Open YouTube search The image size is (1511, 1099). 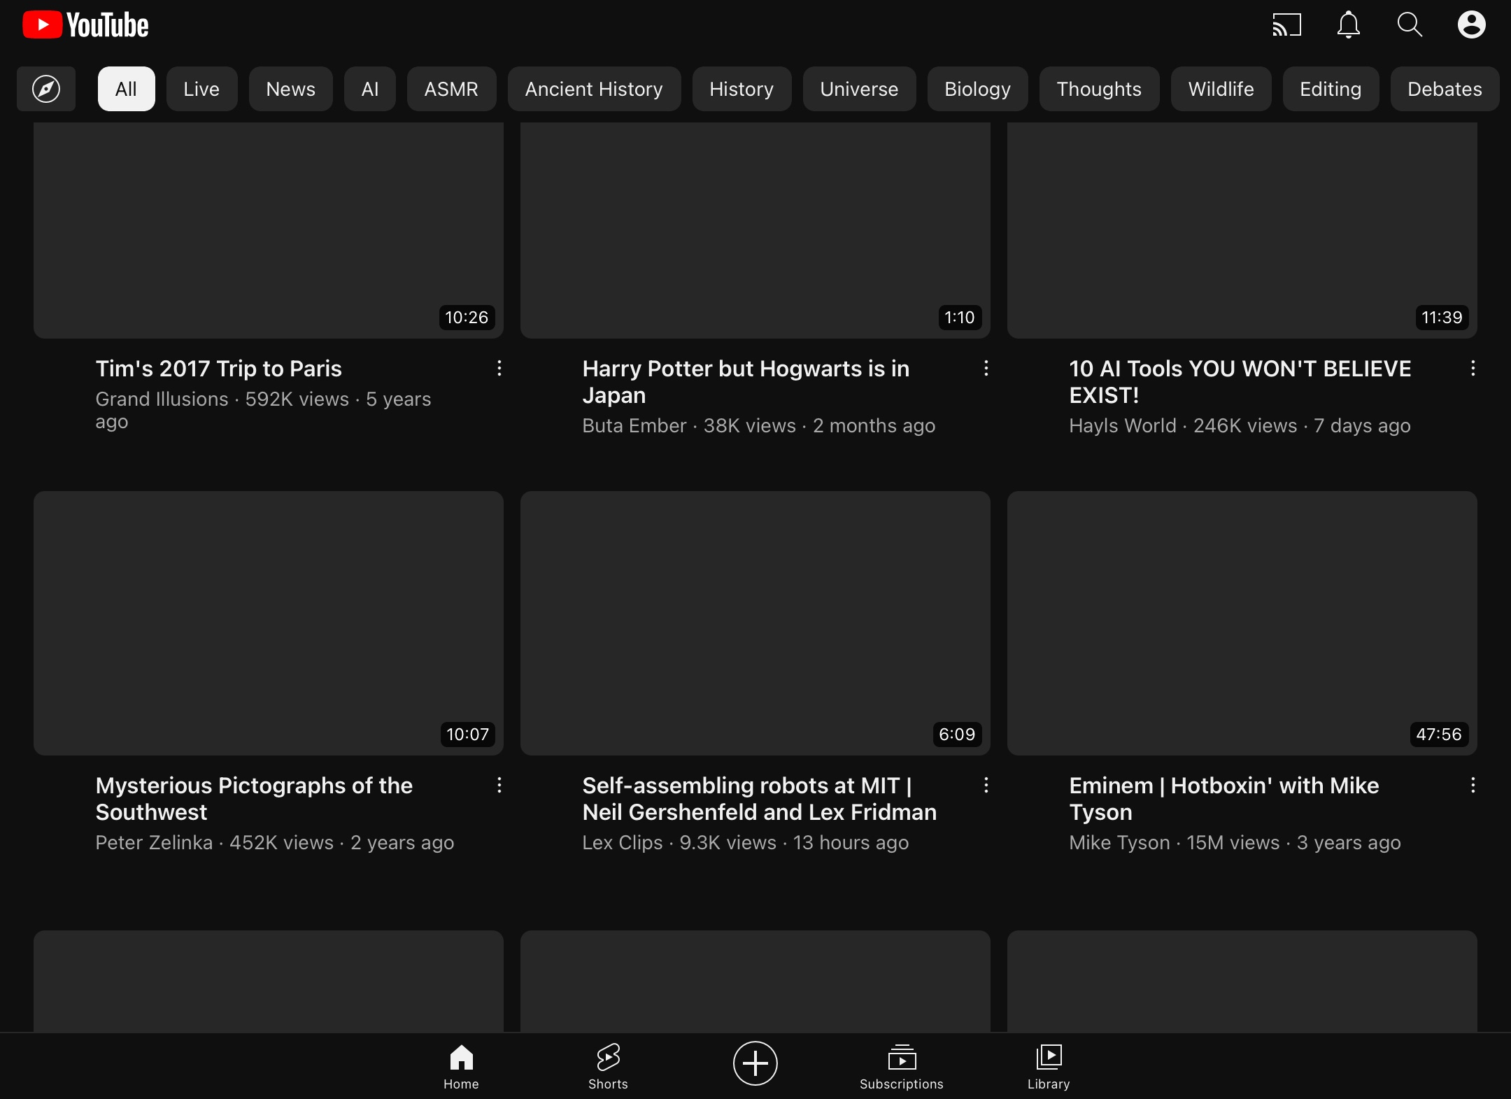coord(1410,24)
